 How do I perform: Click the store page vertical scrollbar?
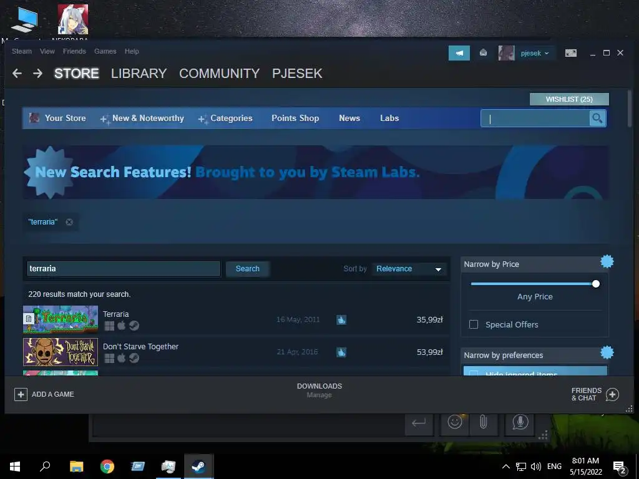[630, 109]
